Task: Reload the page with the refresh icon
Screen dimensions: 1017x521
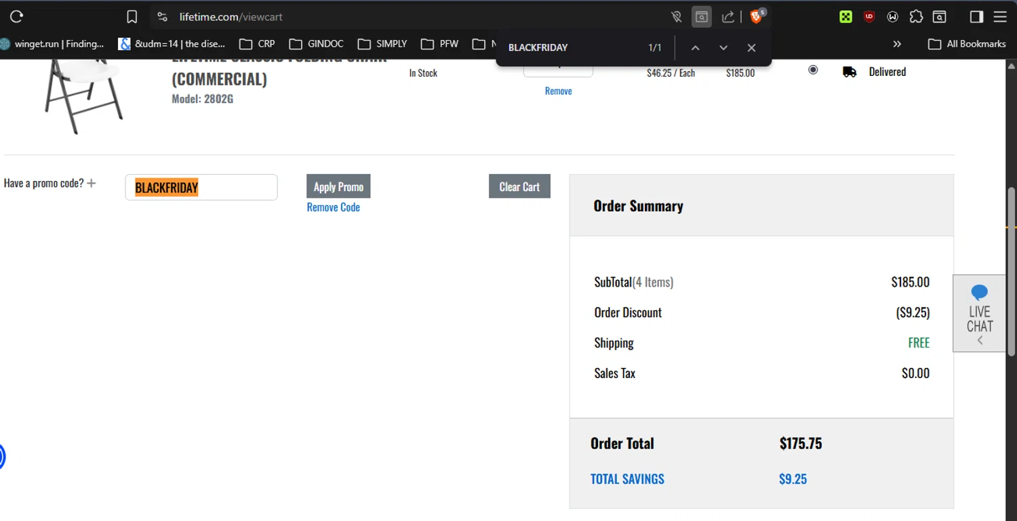Action: 17,17
